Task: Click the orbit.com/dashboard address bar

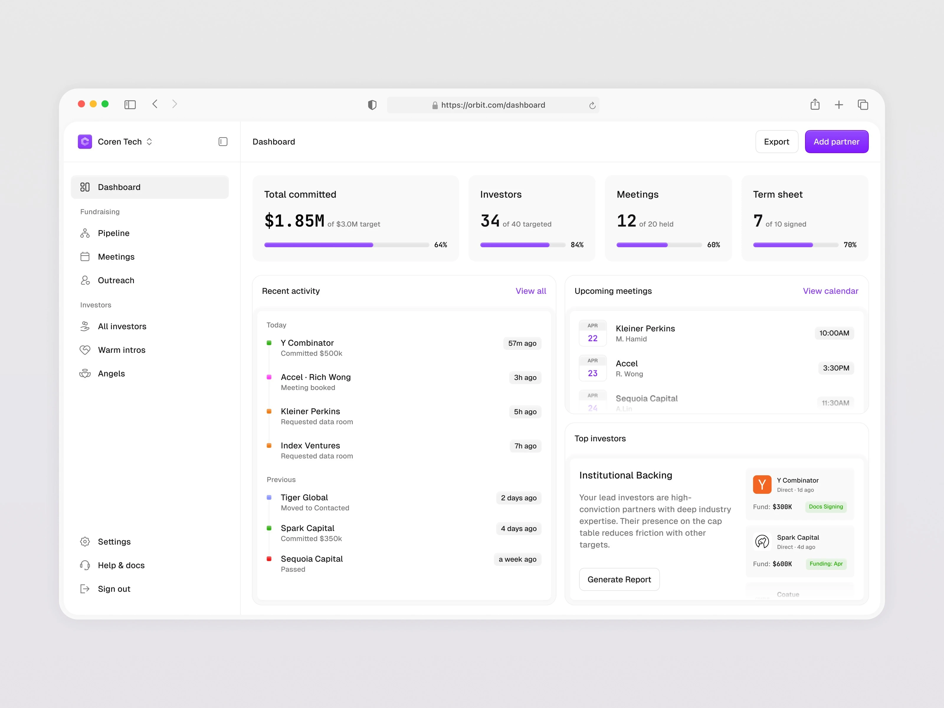Action: (x=493, y=105)
